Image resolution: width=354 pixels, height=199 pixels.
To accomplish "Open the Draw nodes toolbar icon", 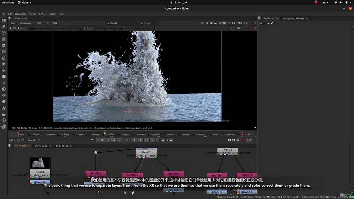I will click(4, 27).
